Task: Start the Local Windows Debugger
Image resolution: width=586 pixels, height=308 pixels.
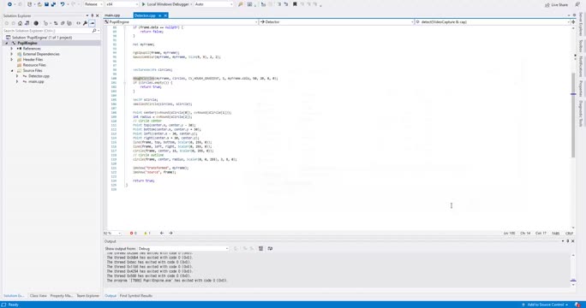Action: pyautogui.click(x=166, y=4)
